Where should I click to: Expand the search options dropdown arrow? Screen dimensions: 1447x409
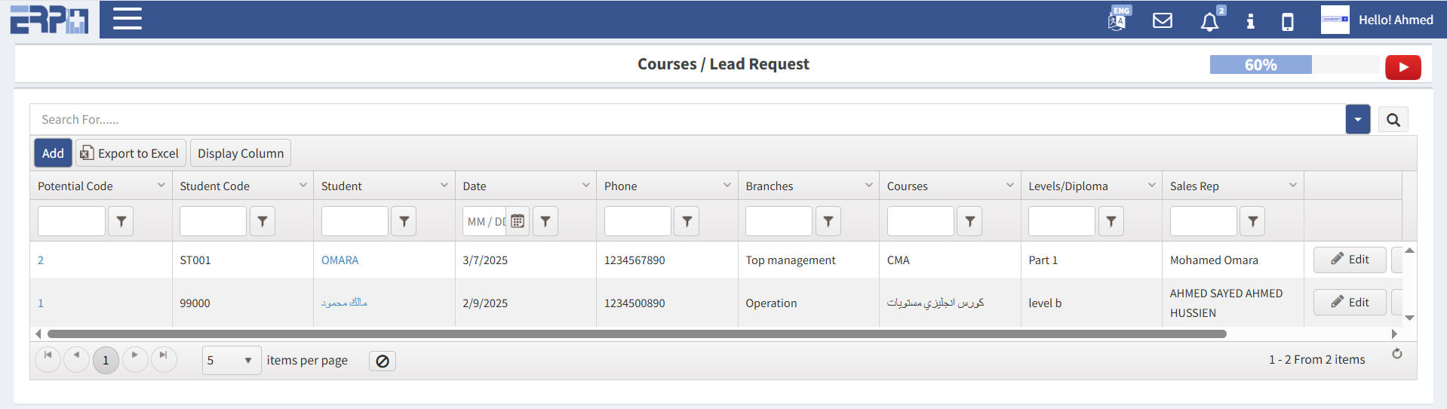(x=1357, y=119)
